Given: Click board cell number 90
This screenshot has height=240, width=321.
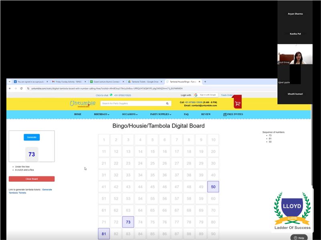Looking at the screenshot, I should [x=213, y=234].
